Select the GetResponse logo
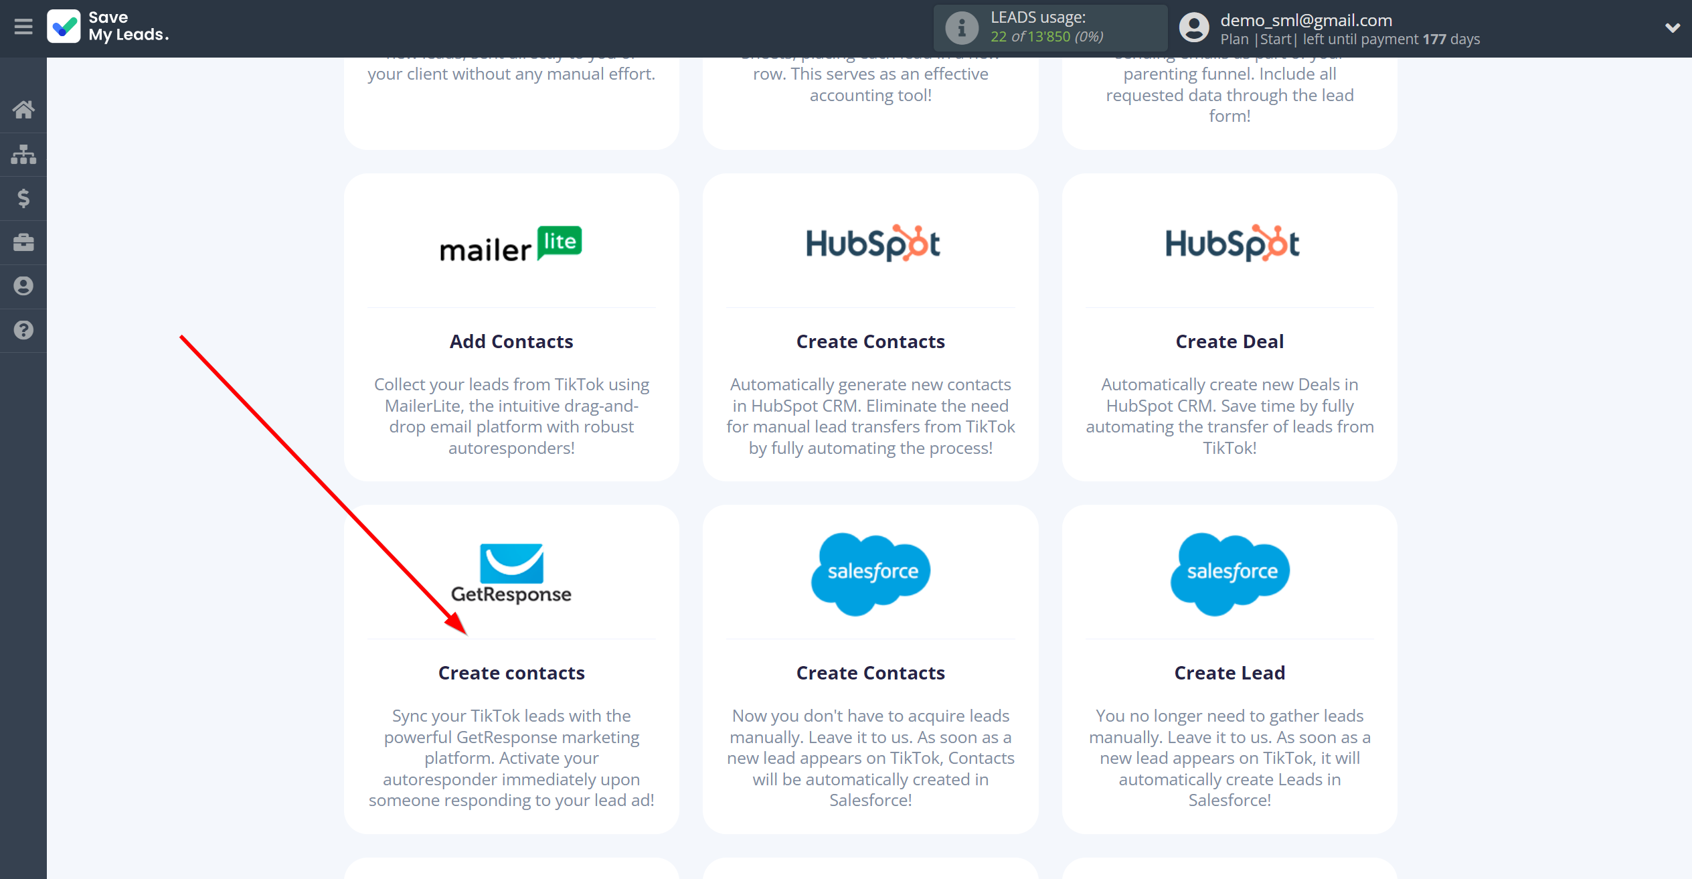The height and width of the screenshot is (879, 1692). click(511, 574)
